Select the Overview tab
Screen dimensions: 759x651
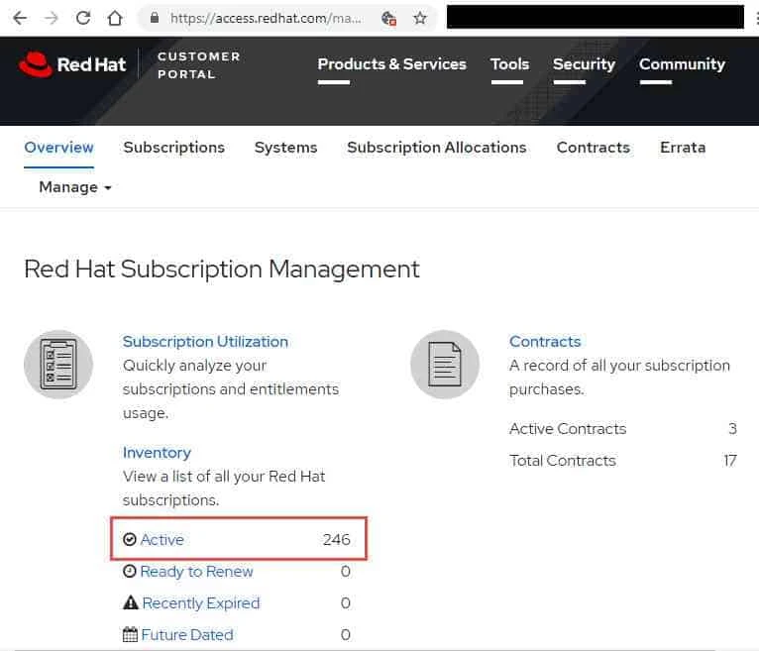click(58, 147)
